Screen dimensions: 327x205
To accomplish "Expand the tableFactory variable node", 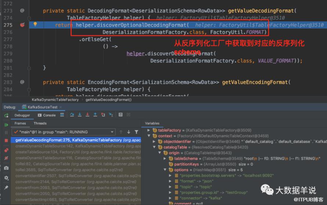I will [148, 130].
